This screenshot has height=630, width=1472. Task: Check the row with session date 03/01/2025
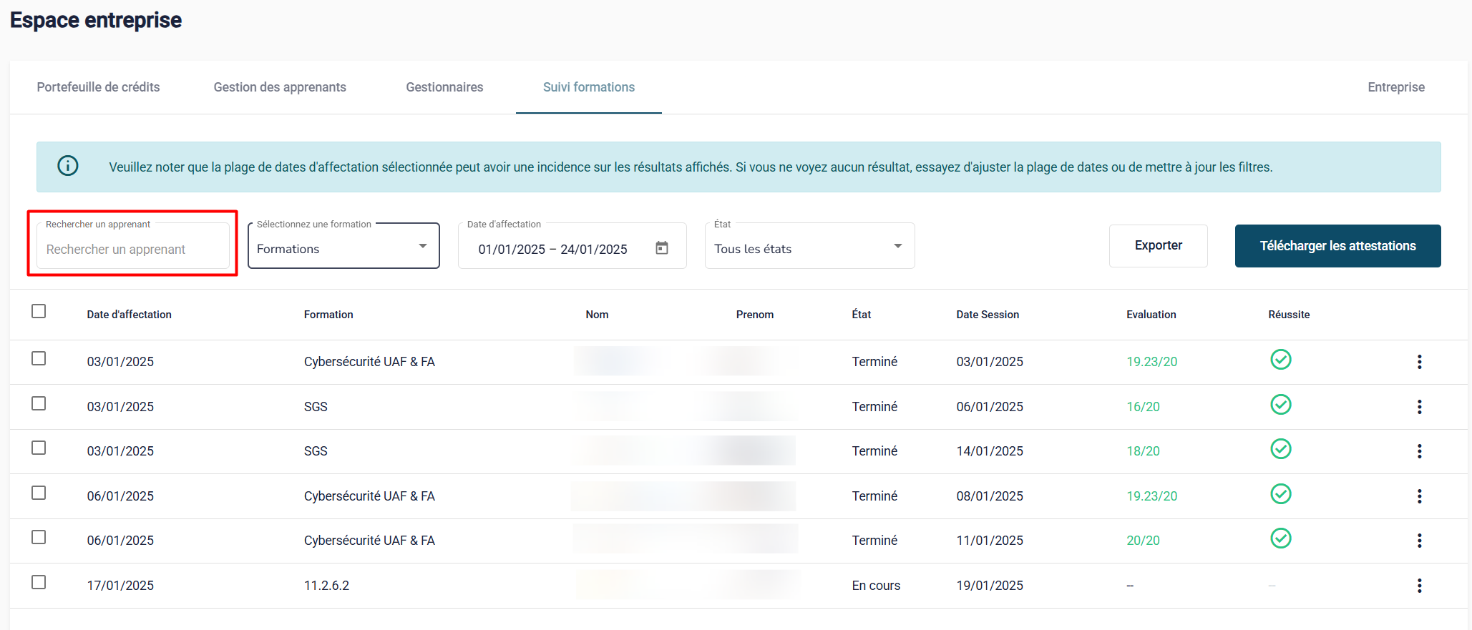coord(39,359)
